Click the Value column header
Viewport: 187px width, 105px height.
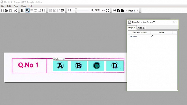[x=161, y=32]
